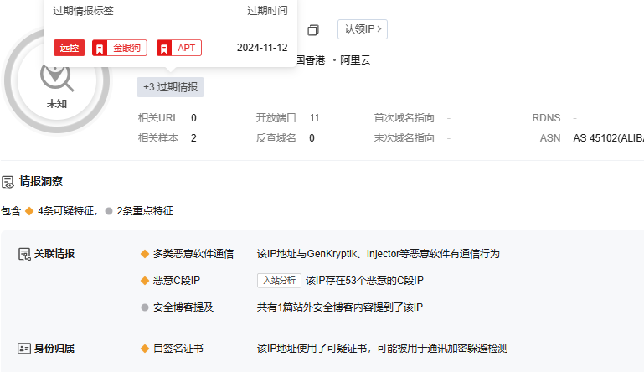Image resolution: width=644 pixels, height=372 pixels.
Task: Click the unknown verdict magnifier icon
Action: [57, 76]
